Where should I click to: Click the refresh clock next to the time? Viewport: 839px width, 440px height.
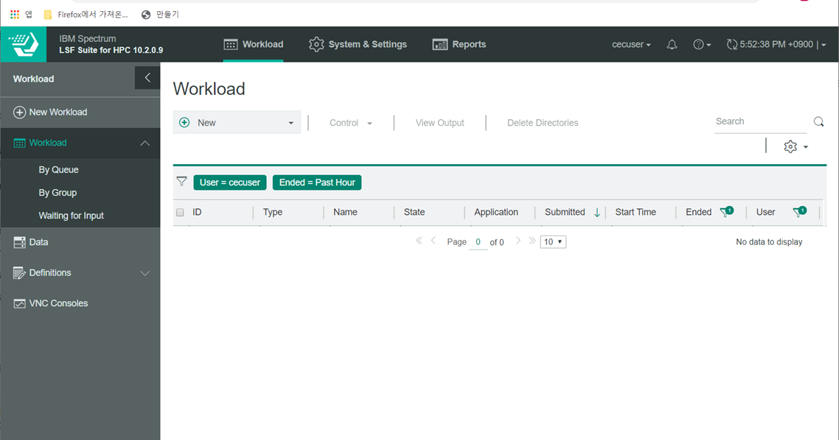coord(731,44)
